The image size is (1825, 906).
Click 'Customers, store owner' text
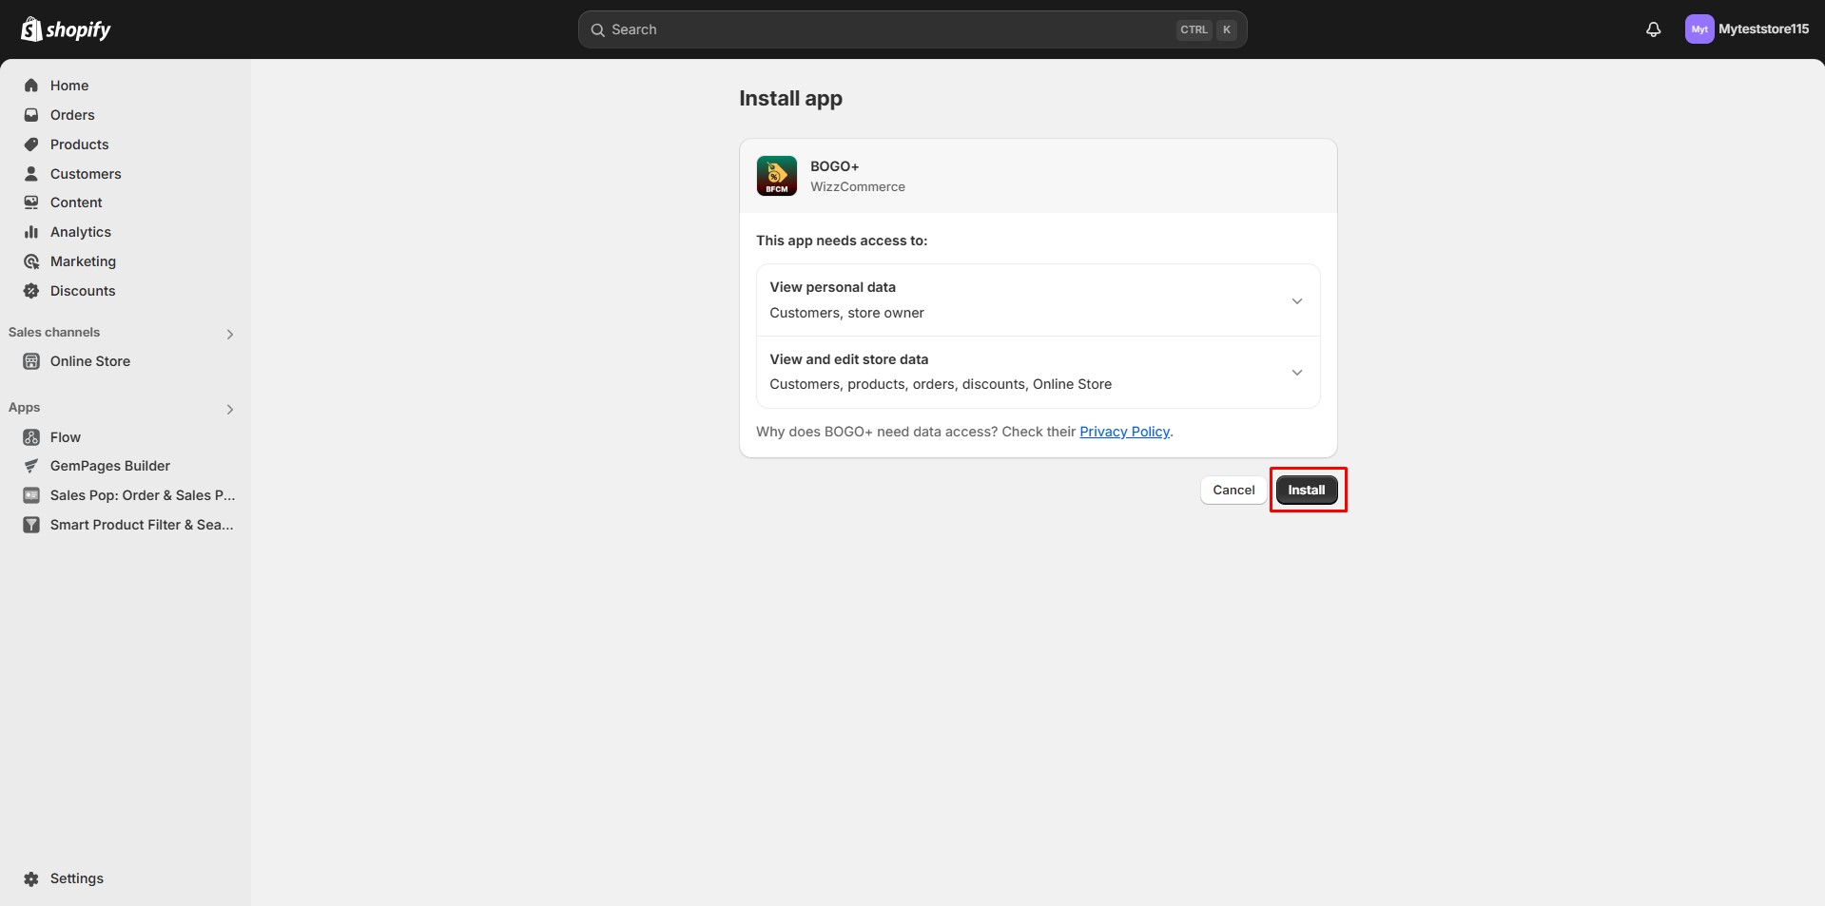click(x=846, y=313)
